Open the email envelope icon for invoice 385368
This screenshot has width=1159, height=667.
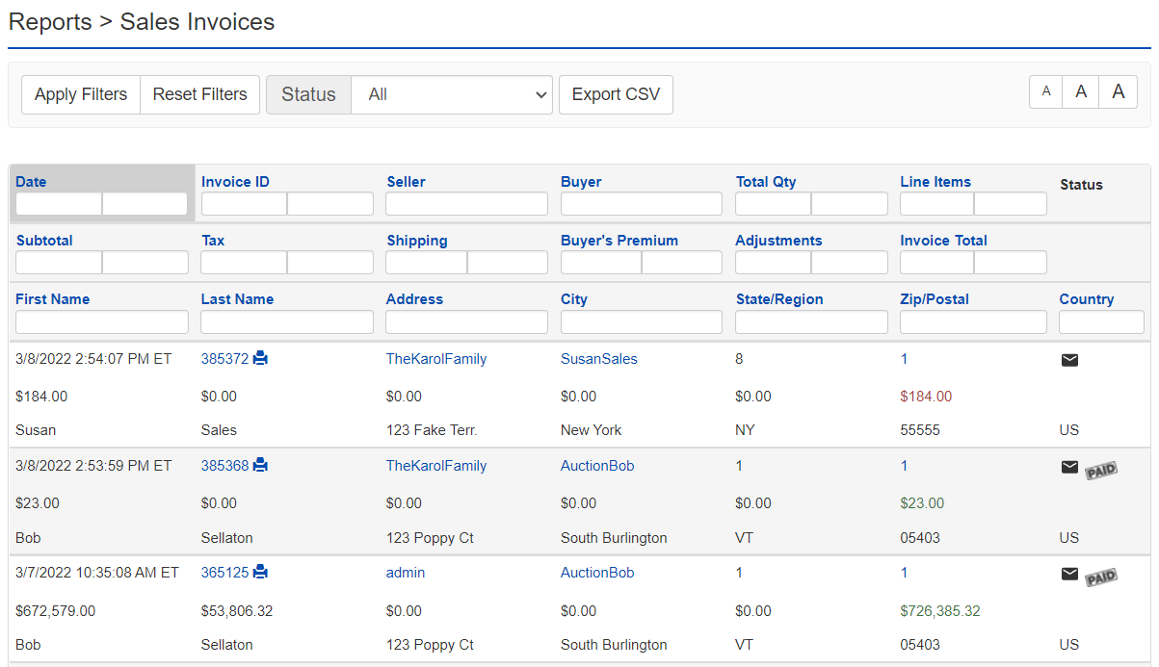[1069, 466]
